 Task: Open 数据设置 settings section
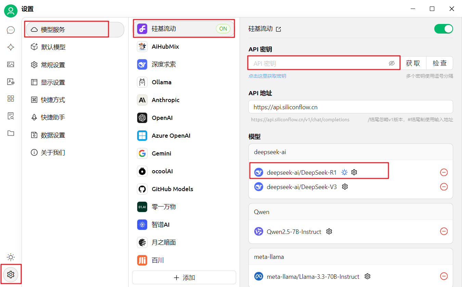coord(75,135)
